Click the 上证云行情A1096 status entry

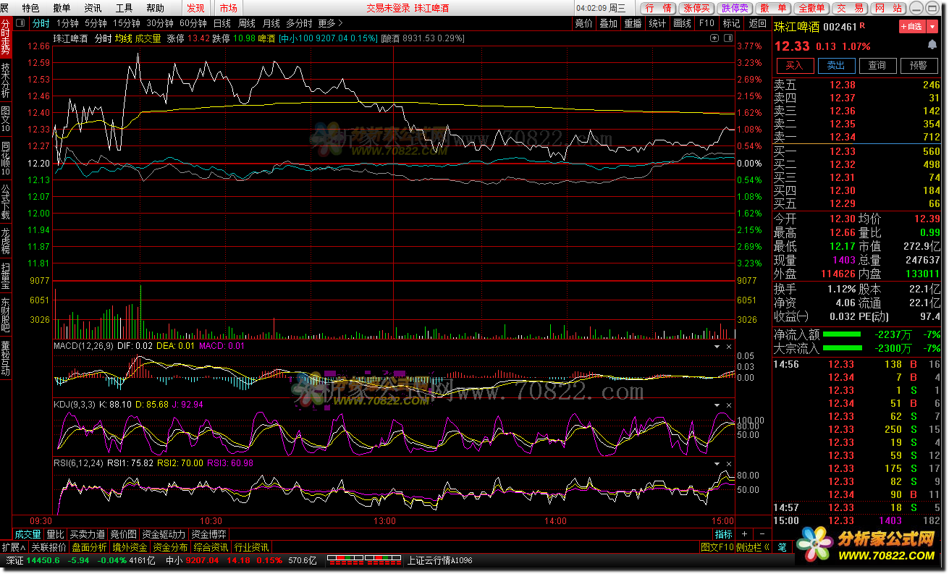(x=440, y=560)
